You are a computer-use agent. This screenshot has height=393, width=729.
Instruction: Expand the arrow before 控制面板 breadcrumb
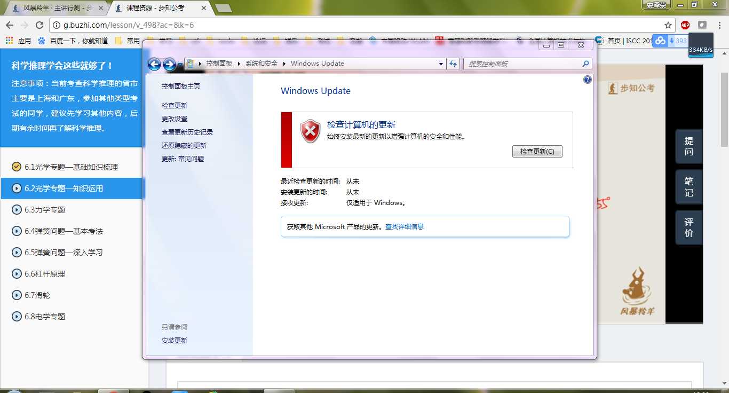click(x=200, y=64)
